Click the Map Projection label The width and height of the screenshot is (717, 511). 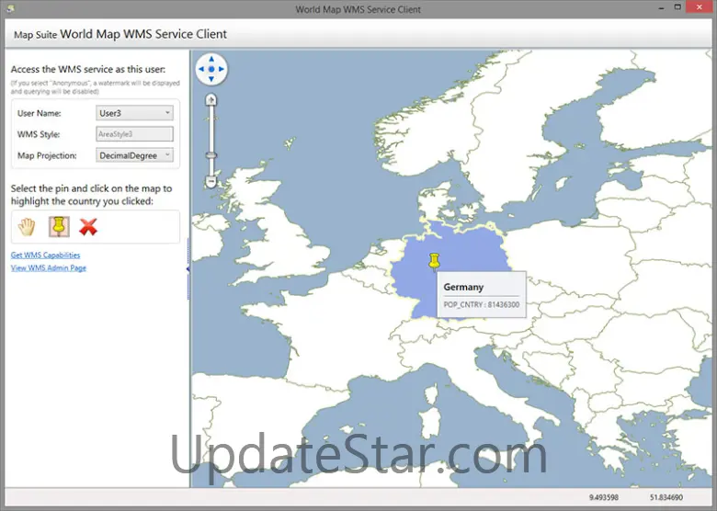[x=47, y=155]
